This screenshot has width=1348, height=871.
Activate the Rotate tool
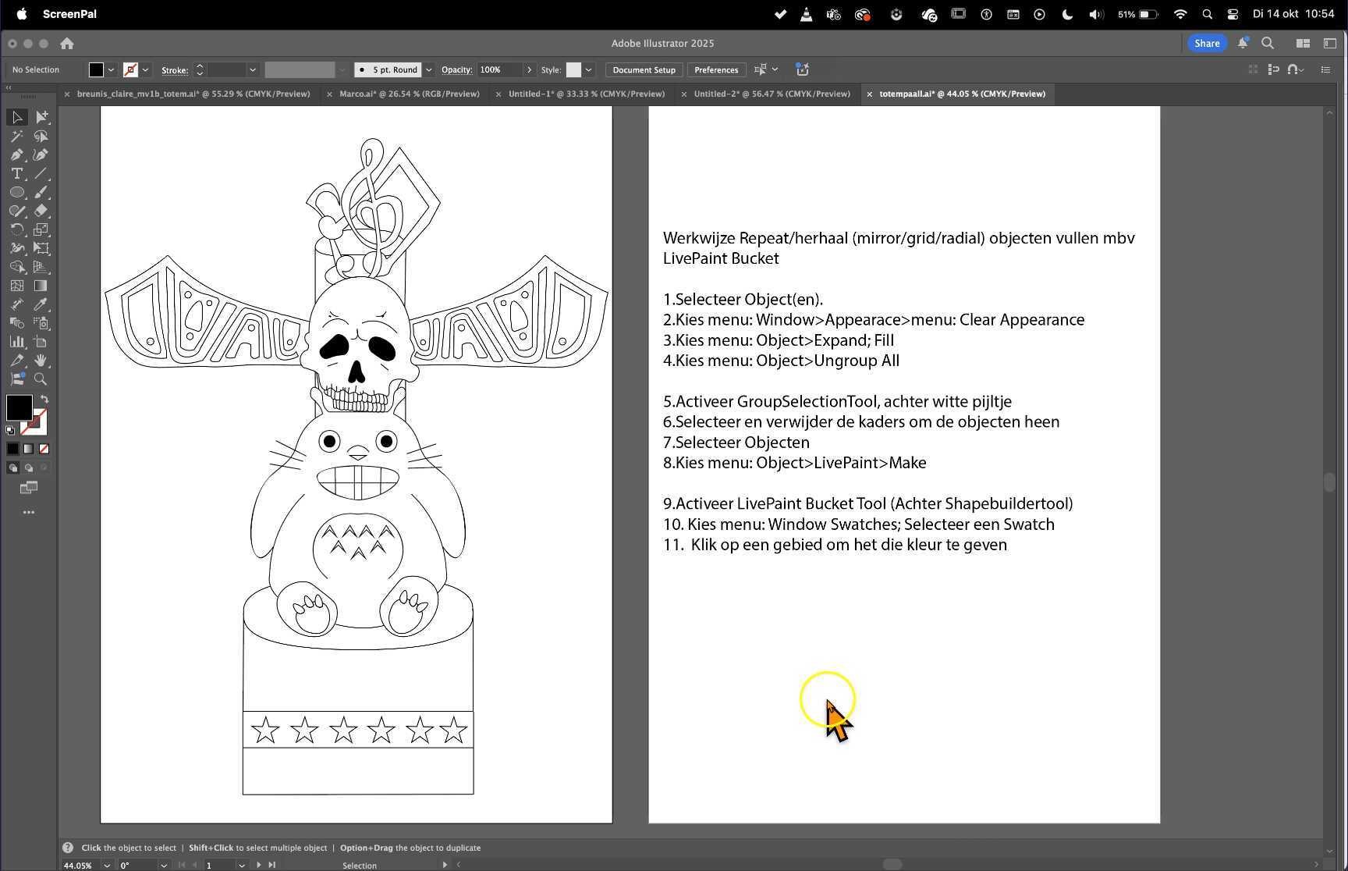coord(17,229)
